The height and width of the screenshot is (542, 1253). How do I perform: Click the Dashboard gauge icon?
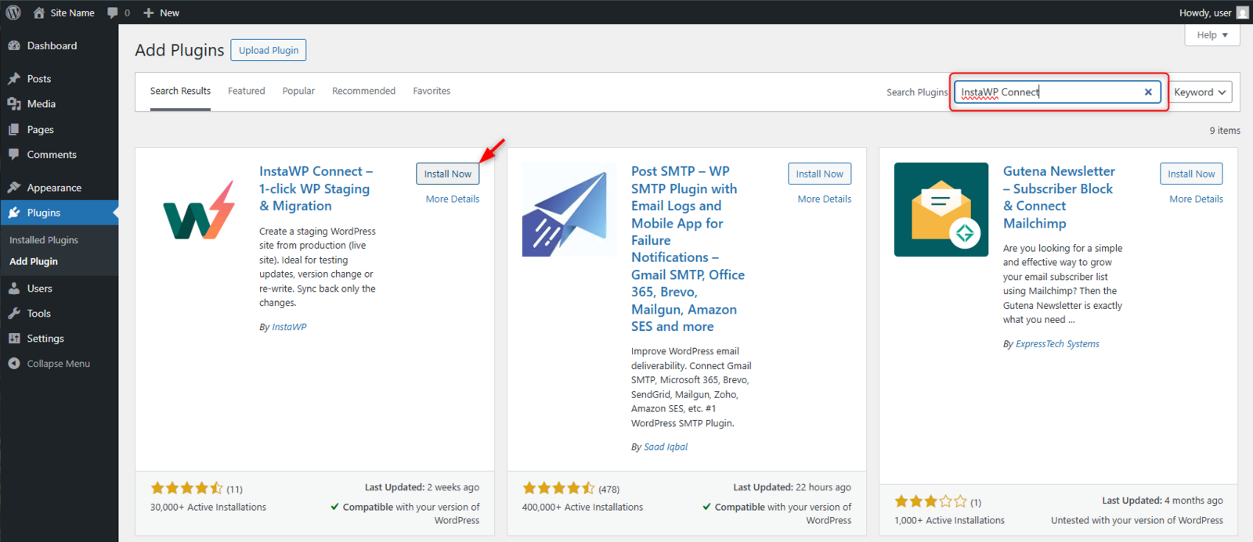(14, 46)
